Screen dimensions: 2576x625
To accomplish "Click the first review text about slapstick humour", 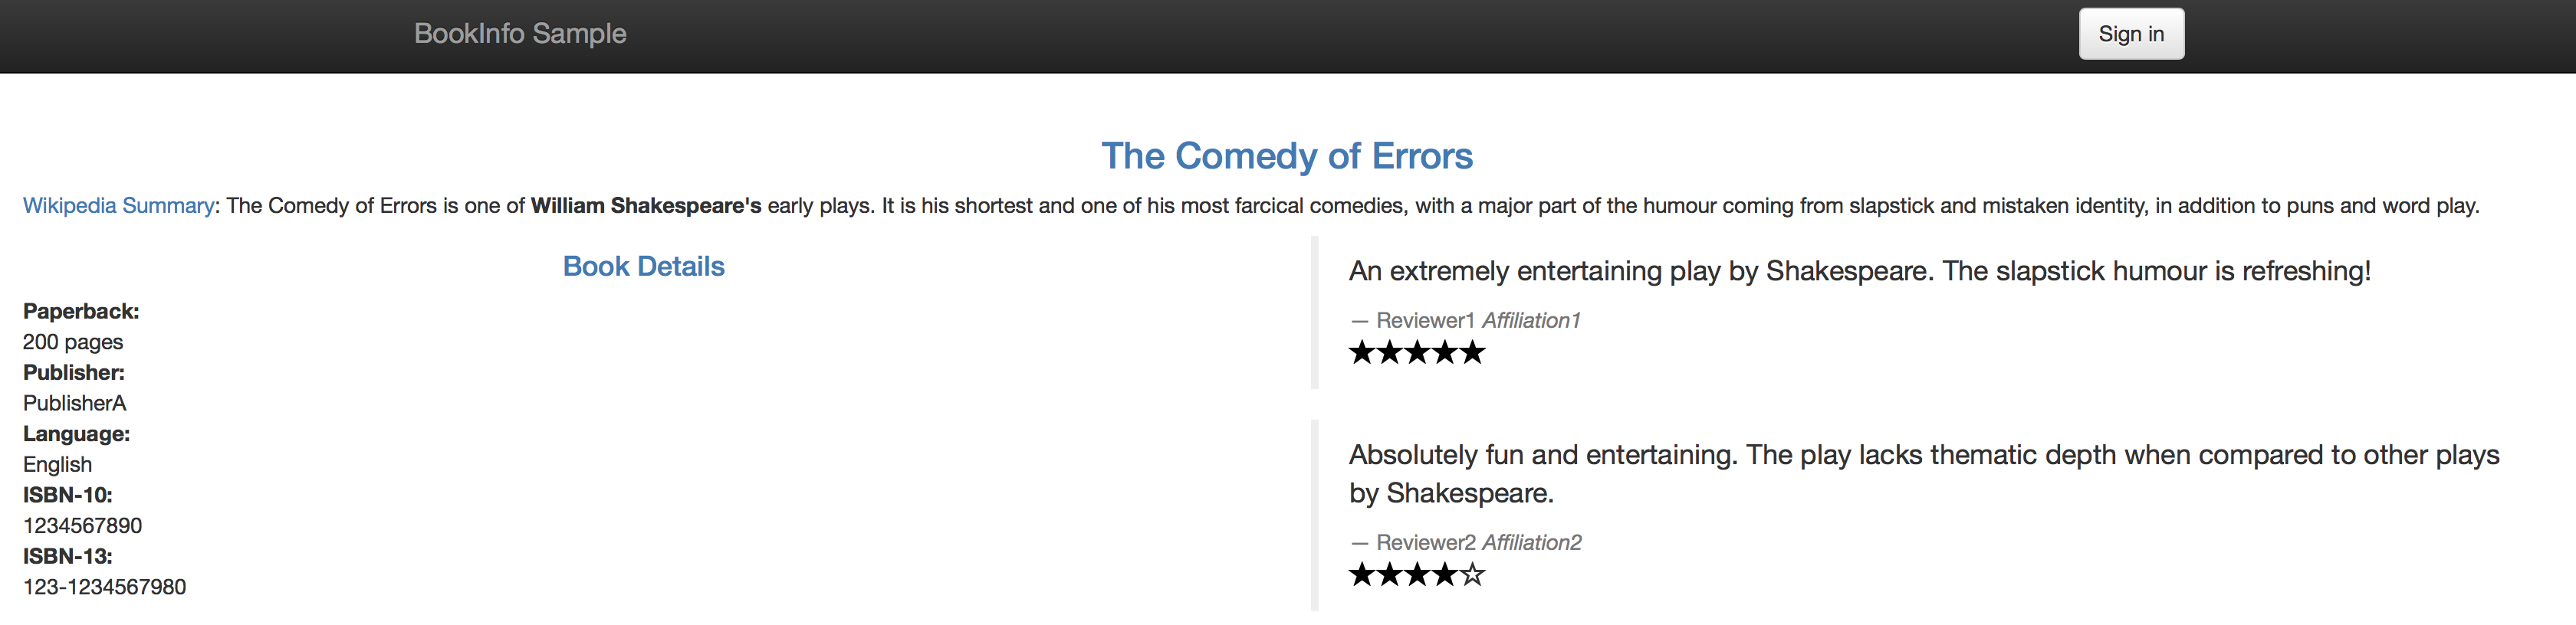I will [x=1859, y=272].
